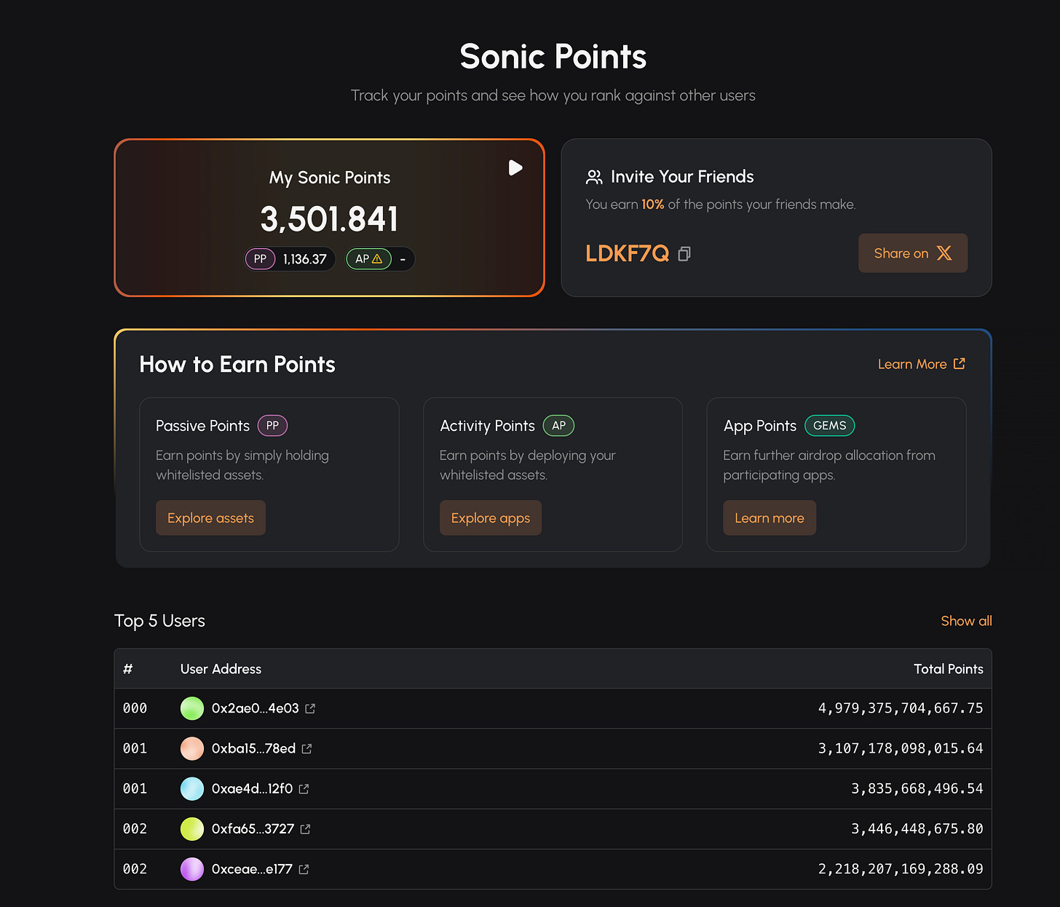Open the Learn More link
This screenshot has width=1060, height=907.
click(x=921, y=364)
